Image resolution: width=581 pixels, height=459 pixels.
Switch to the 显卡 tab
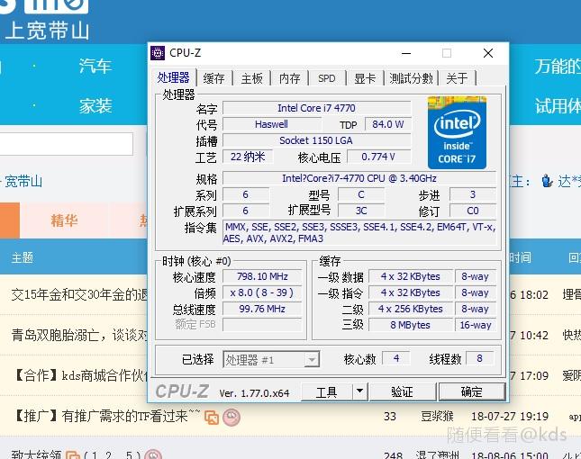pyautogui.click(x=365, y=78)
